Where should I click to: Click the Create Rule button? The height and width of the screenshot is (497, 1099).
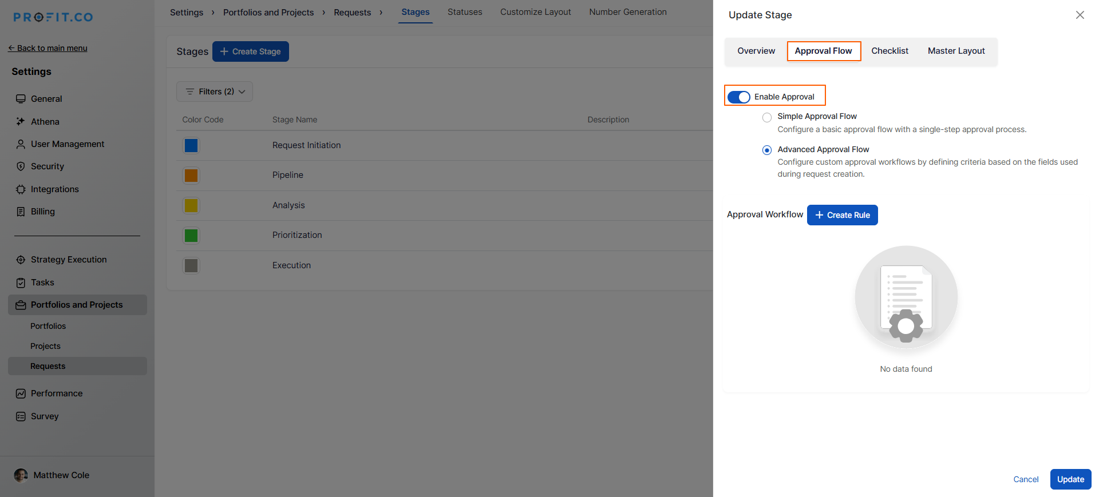(x=842, y=215)
